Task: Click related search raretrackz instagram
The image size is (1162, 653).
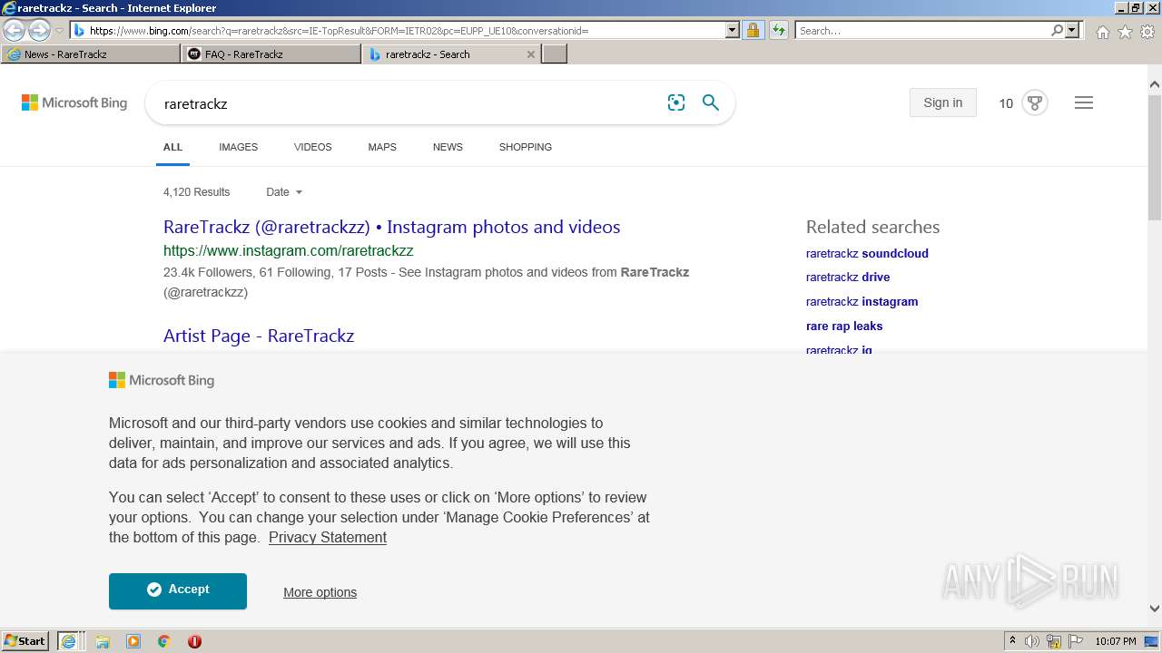Action: (x=862, y=301)
